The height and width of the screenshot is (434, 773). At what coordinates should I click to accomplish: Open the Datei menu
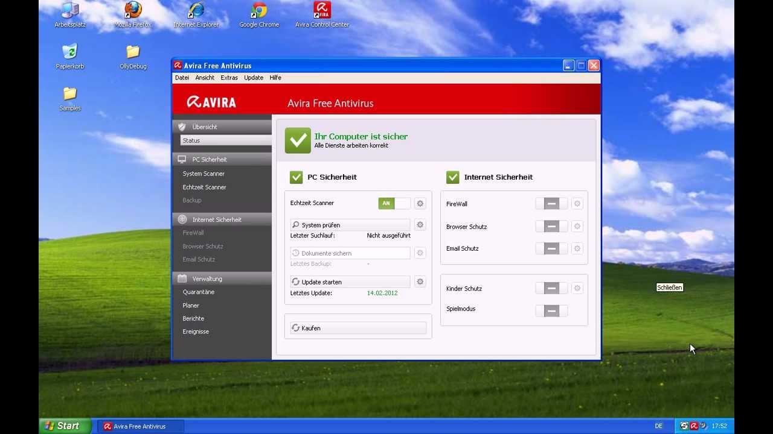pyautogui.click(x=182, y=78)
